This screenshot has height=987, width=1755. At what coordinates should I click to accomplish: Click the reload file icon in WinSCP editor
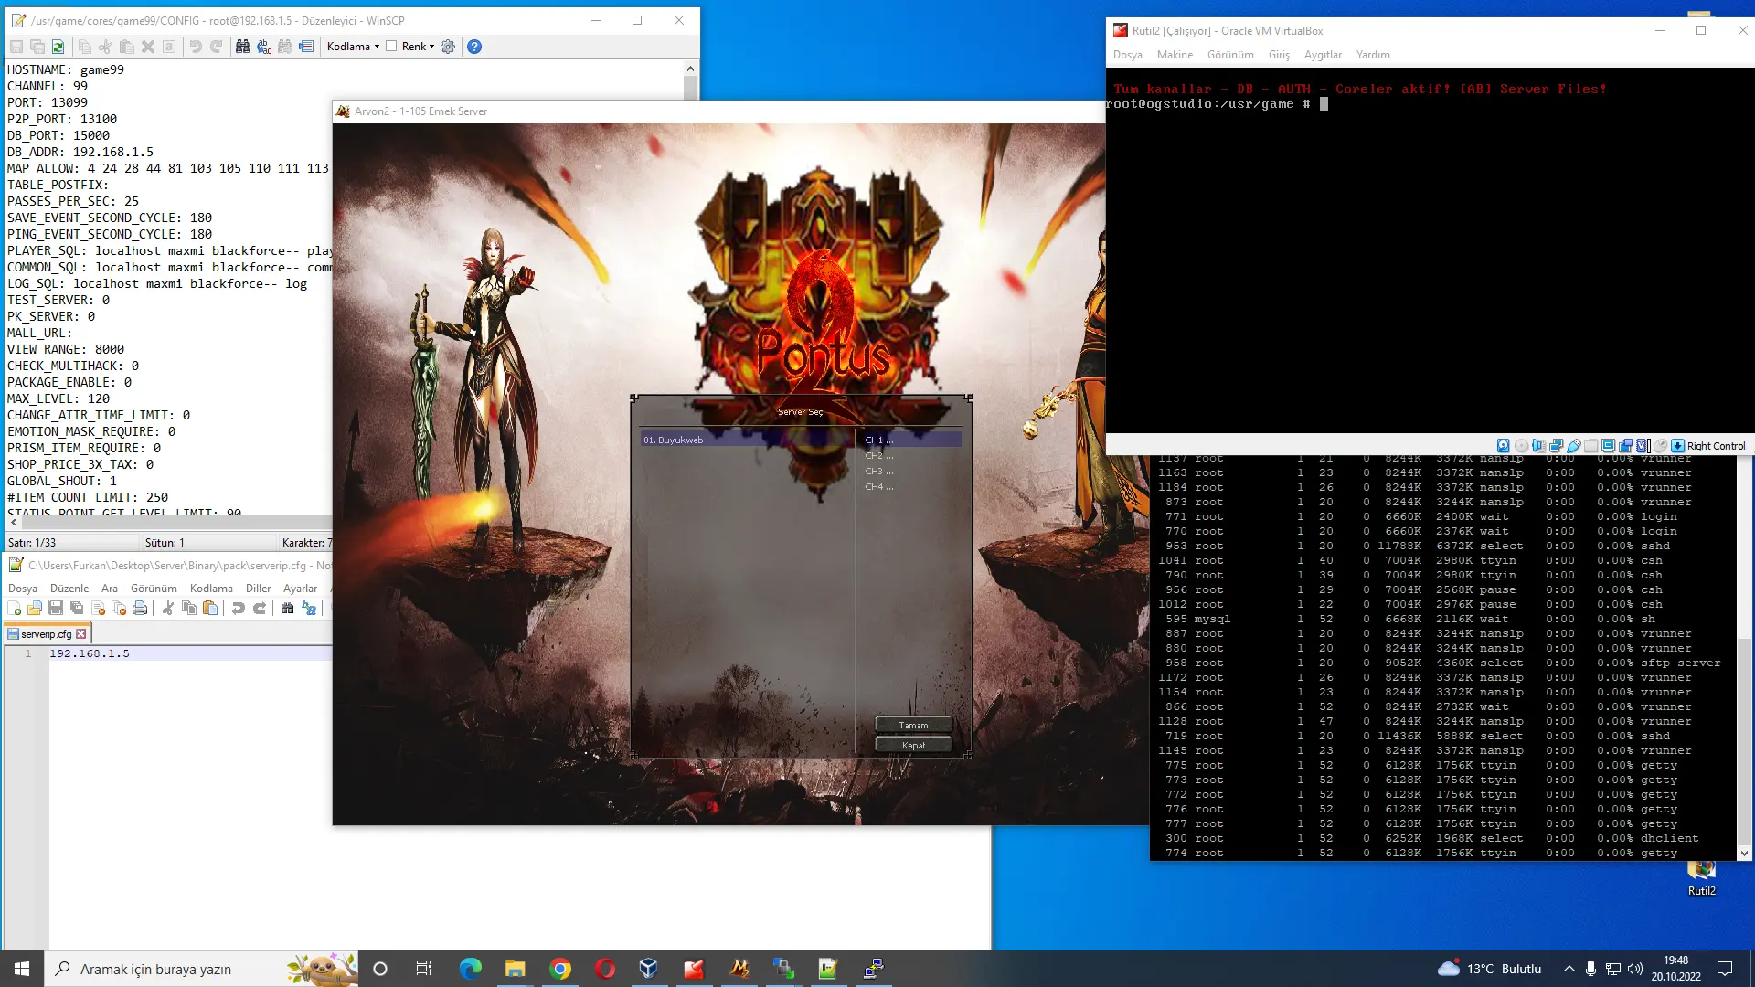pos(58,47)
